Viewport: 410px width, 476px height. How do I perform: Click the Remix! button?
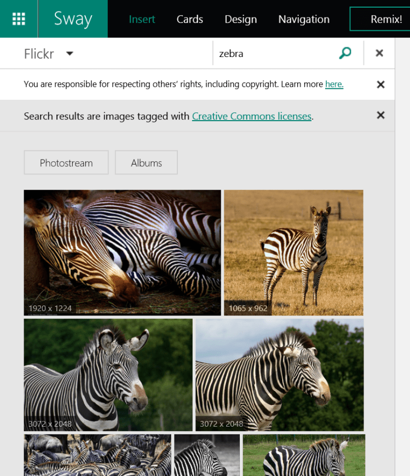point(380,19)
